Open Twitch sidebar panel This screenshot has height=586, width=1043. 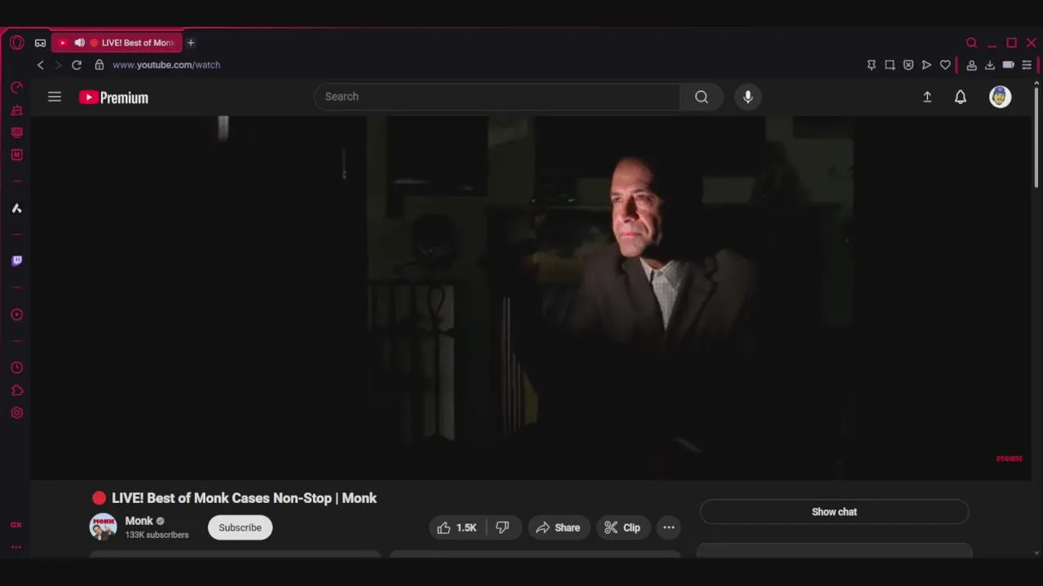point(16,260)
